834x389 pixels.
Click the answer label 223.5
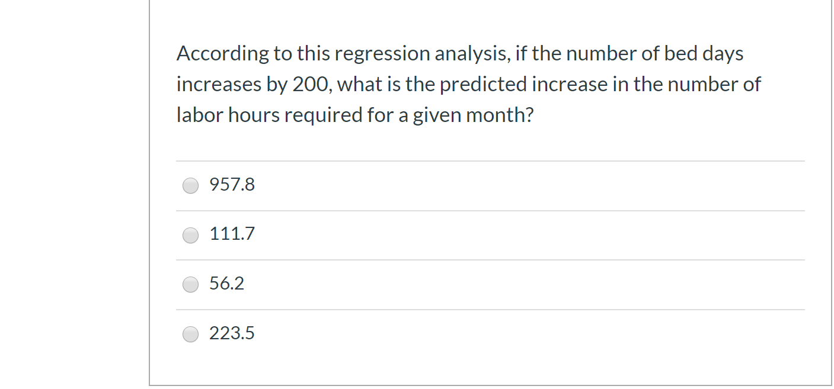[x=231, y=333]
